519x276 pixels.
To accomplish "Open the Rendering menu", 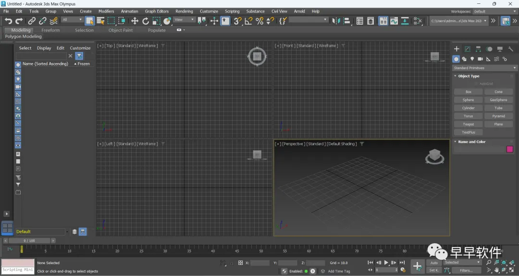I will [x=184, y=11].
